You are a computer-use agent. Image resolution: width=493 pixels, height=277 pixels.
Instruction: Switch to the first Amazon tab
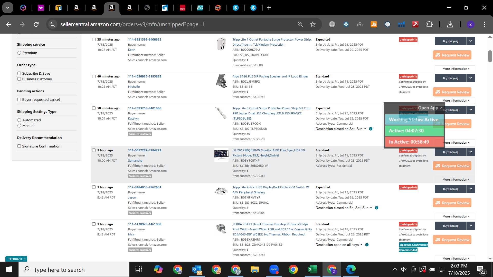coord(76,8)
